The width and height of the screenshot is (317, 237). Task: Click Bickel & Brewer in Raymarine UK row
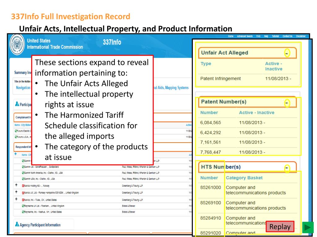click(128, 206)
